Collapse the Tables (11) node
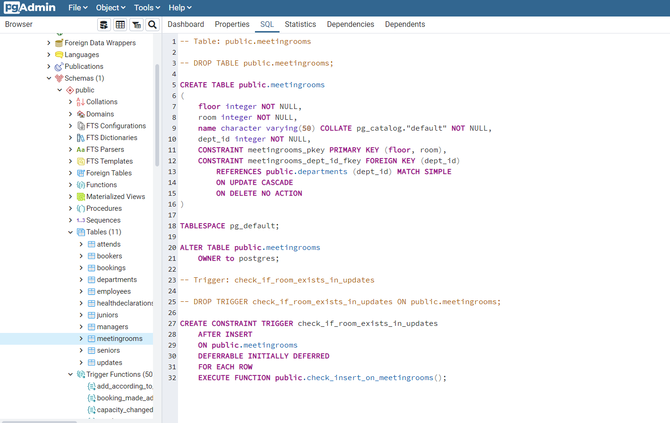The height and width of the screenshot is (423, 670). click(70, 232)
